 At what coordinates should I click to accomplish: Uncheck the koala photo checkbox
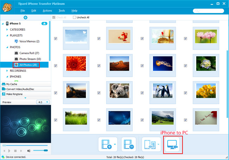pos(99,93)
